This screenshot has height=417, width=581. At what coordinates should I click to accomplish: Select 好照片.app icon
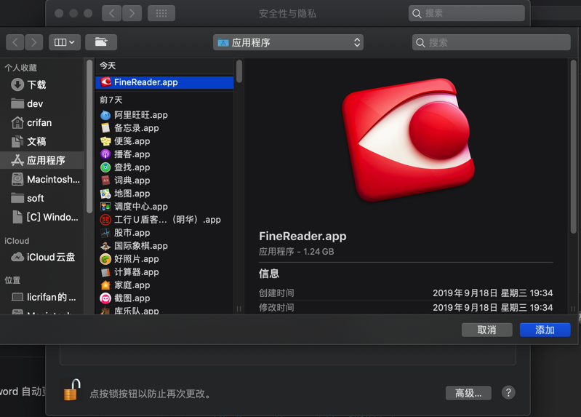[x=105, y=259]
